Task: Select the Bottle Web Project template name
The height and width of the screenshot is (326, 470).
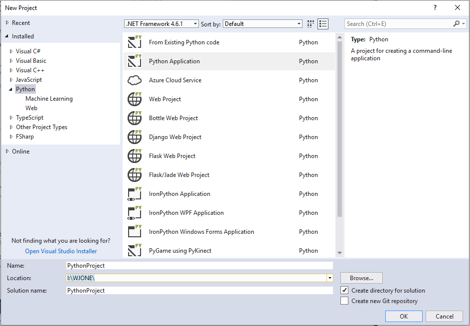Action: [173, 118]
